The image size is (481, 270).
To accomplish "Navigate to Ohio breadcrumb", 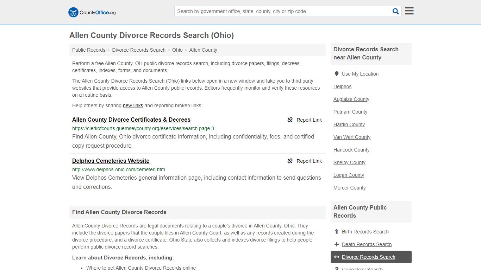I will (177, 50).
